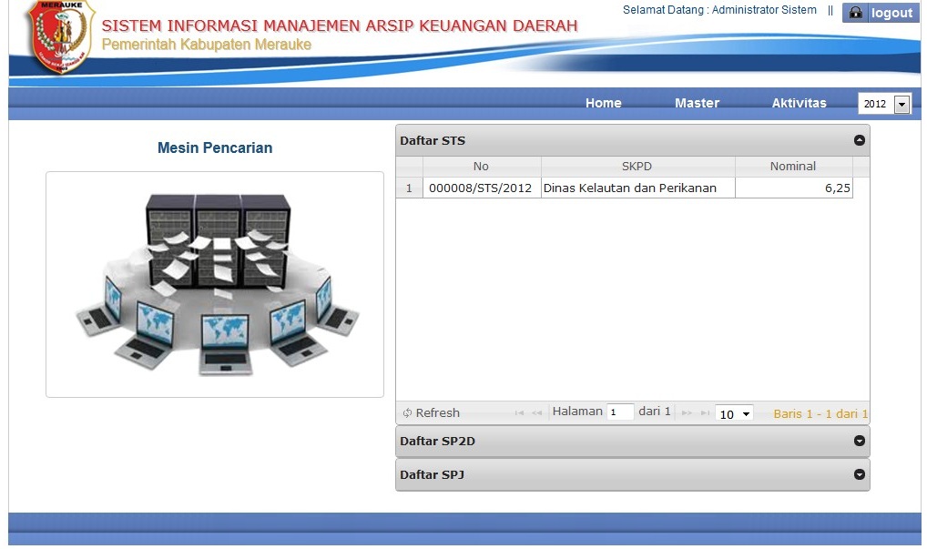Viewport: 927px width, 549px height.
Task: Click the Halaman page number field
Action: tap(620, 412)
